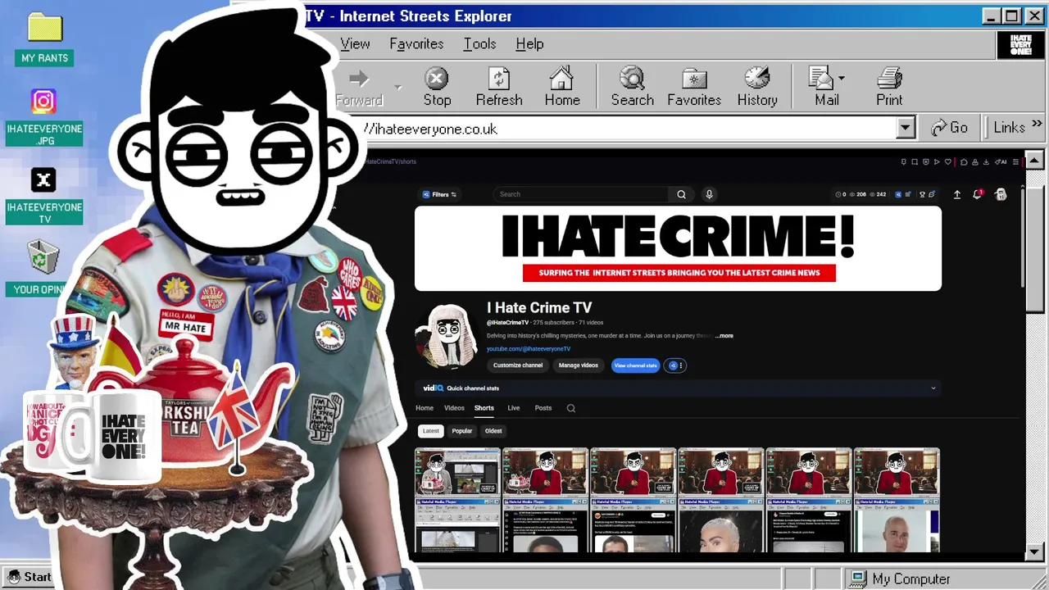The image size is (1049, 590).
Task: Select the Popular sort chip
Action: pos(462,431)
